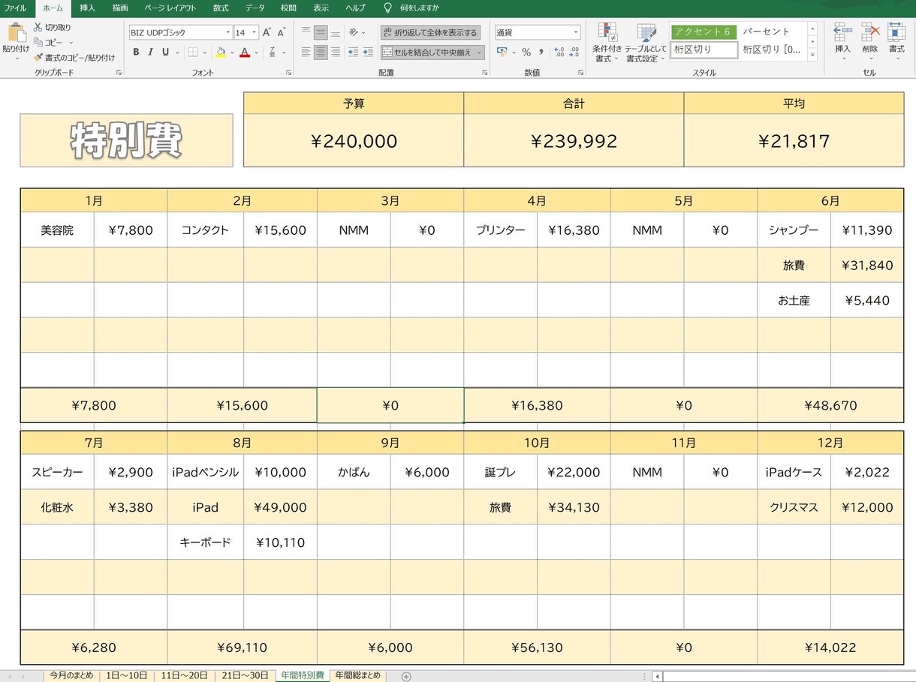Select the アクセント 6 cell style
The width and height of the screenshot is (916, 682).
pos(704,32)
